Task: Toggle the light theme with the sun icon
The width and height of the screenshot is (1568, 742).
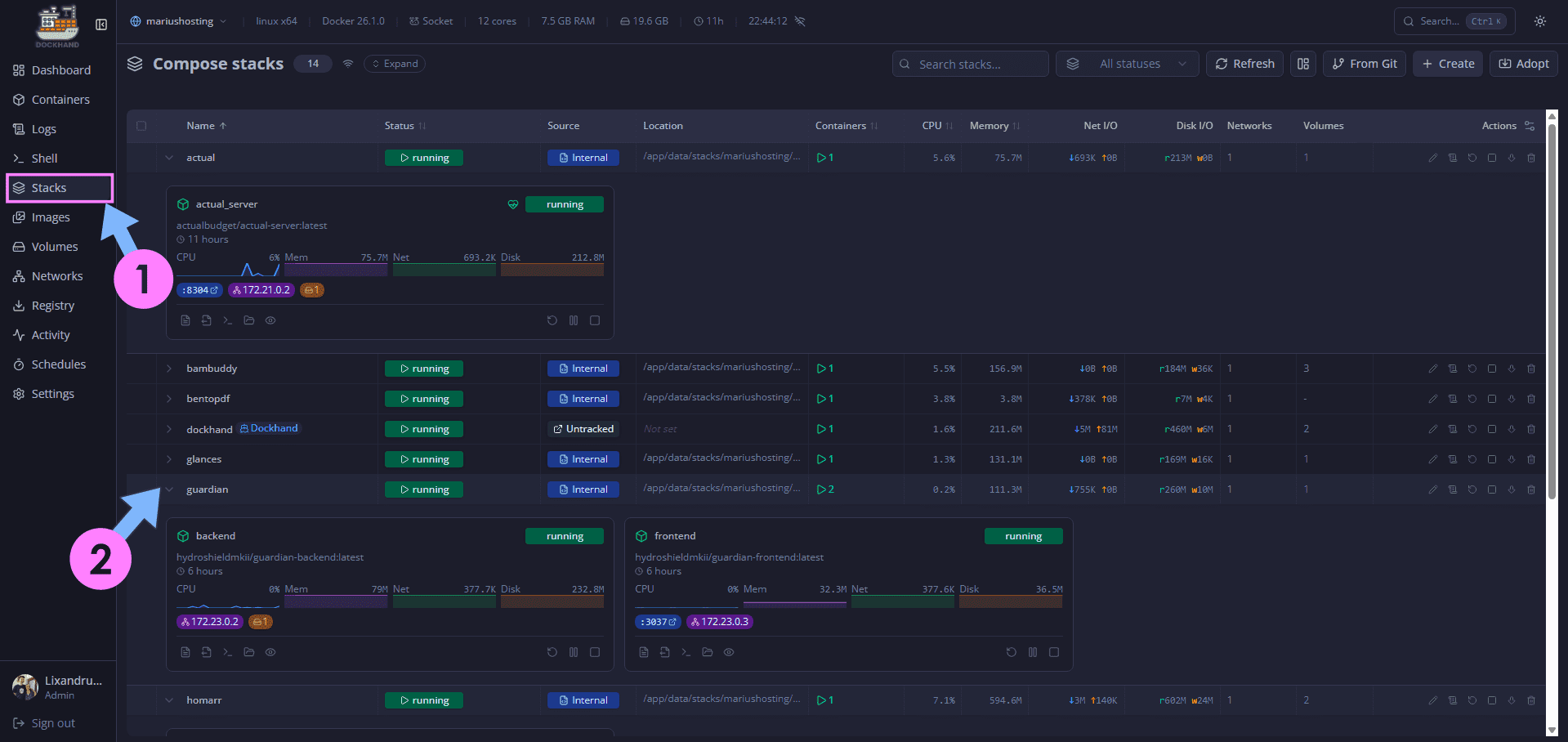Action: tap(1539, 20)
